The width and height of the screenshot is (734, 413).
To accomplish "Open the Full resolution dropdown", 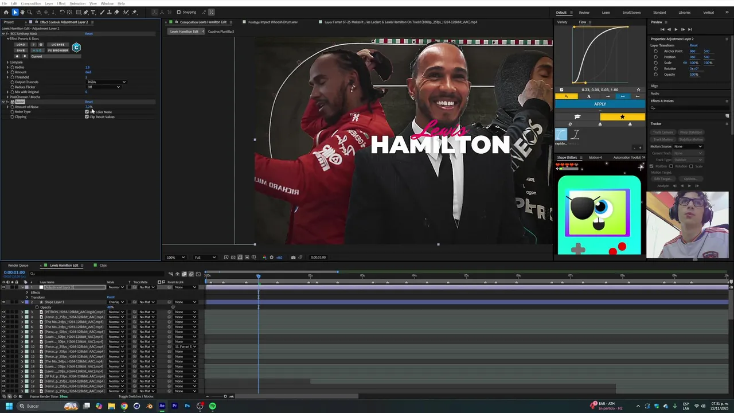I will click(x=205, y=258).
